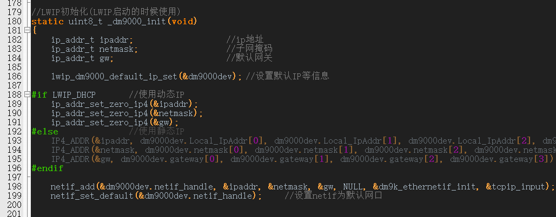Click the LWIP_DHCP macro name

[74, 95]
